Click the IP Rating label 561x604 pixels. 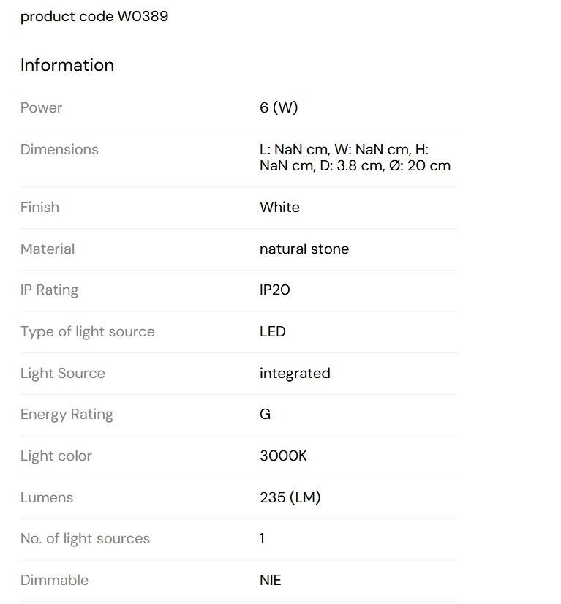click(49, 290)
